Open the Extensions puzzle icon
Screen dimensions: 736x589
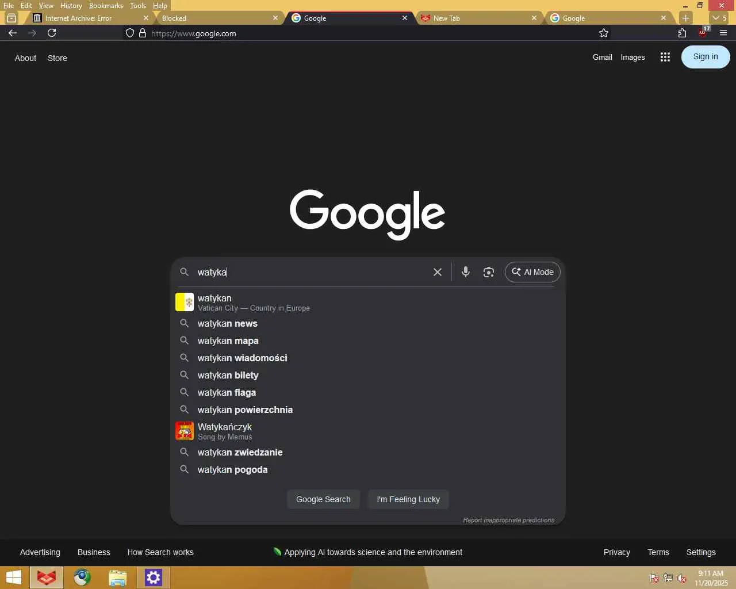point(682,33)
